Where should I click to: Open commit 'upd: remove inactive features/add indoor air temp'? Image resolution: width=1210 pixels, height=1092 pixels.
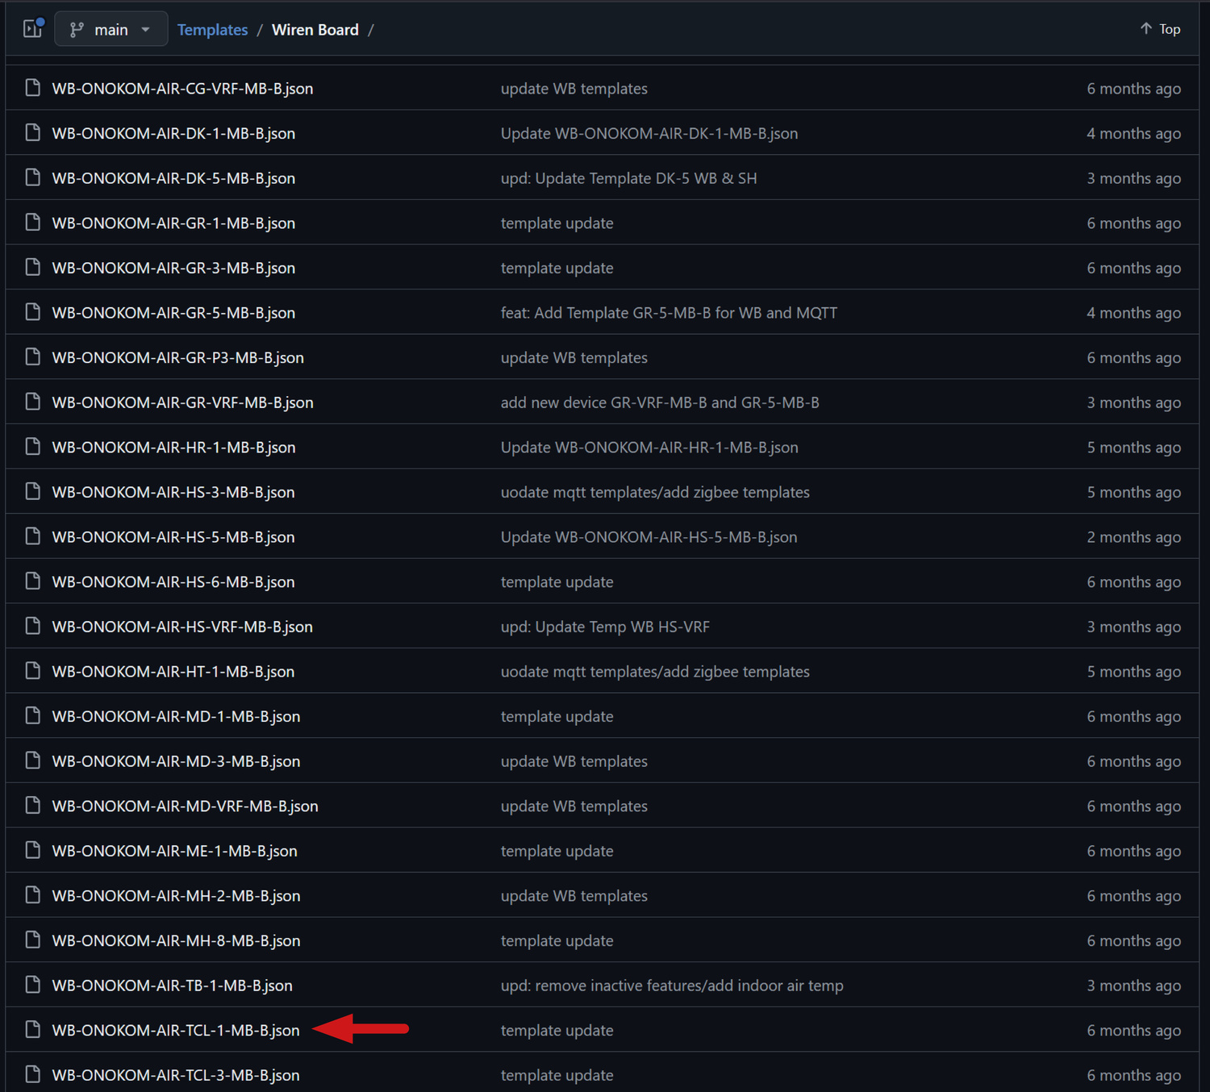click(672, 986)
